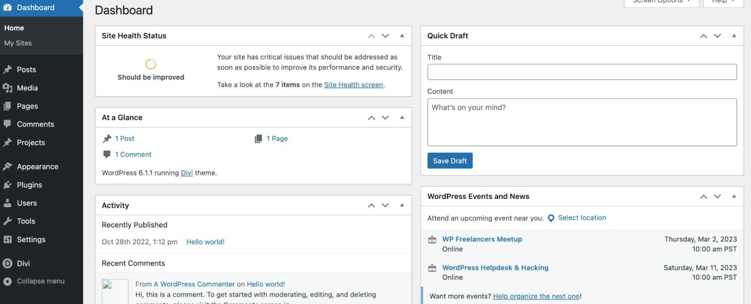Click the Appearance brush icon

pyautogui.click(x=9, y=166)
